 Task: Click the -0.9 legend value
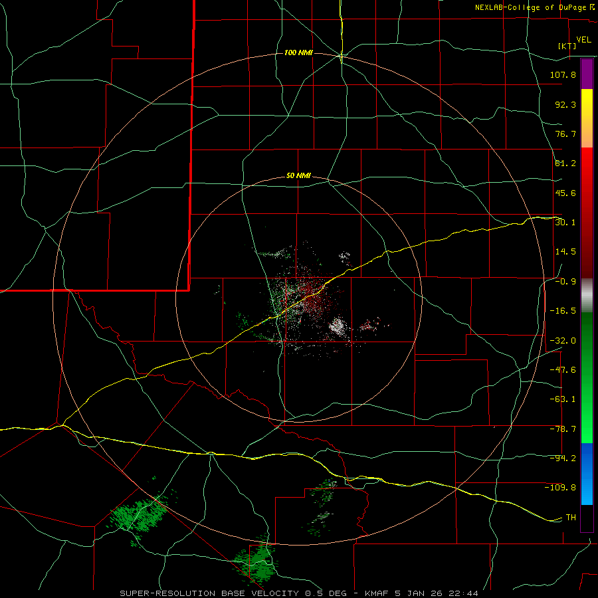[x=565, y=282]
